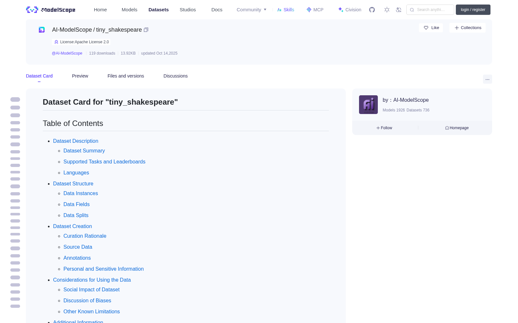Click the login / register button
The height and width of the screenshot is (323, 518).
(473, 10)
